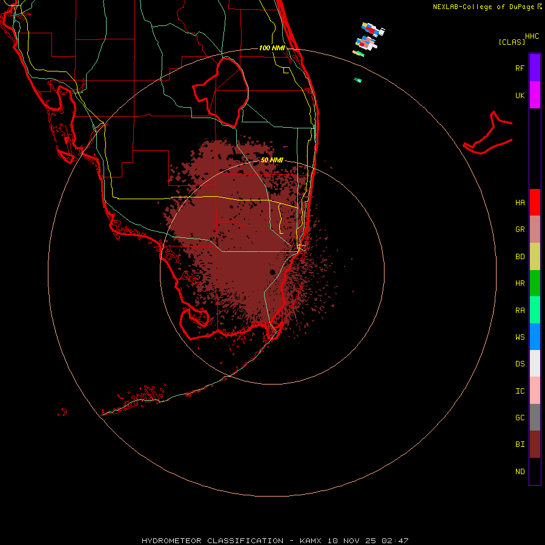Click the RF legend label

pyautogui.click(x=520, y=68)
